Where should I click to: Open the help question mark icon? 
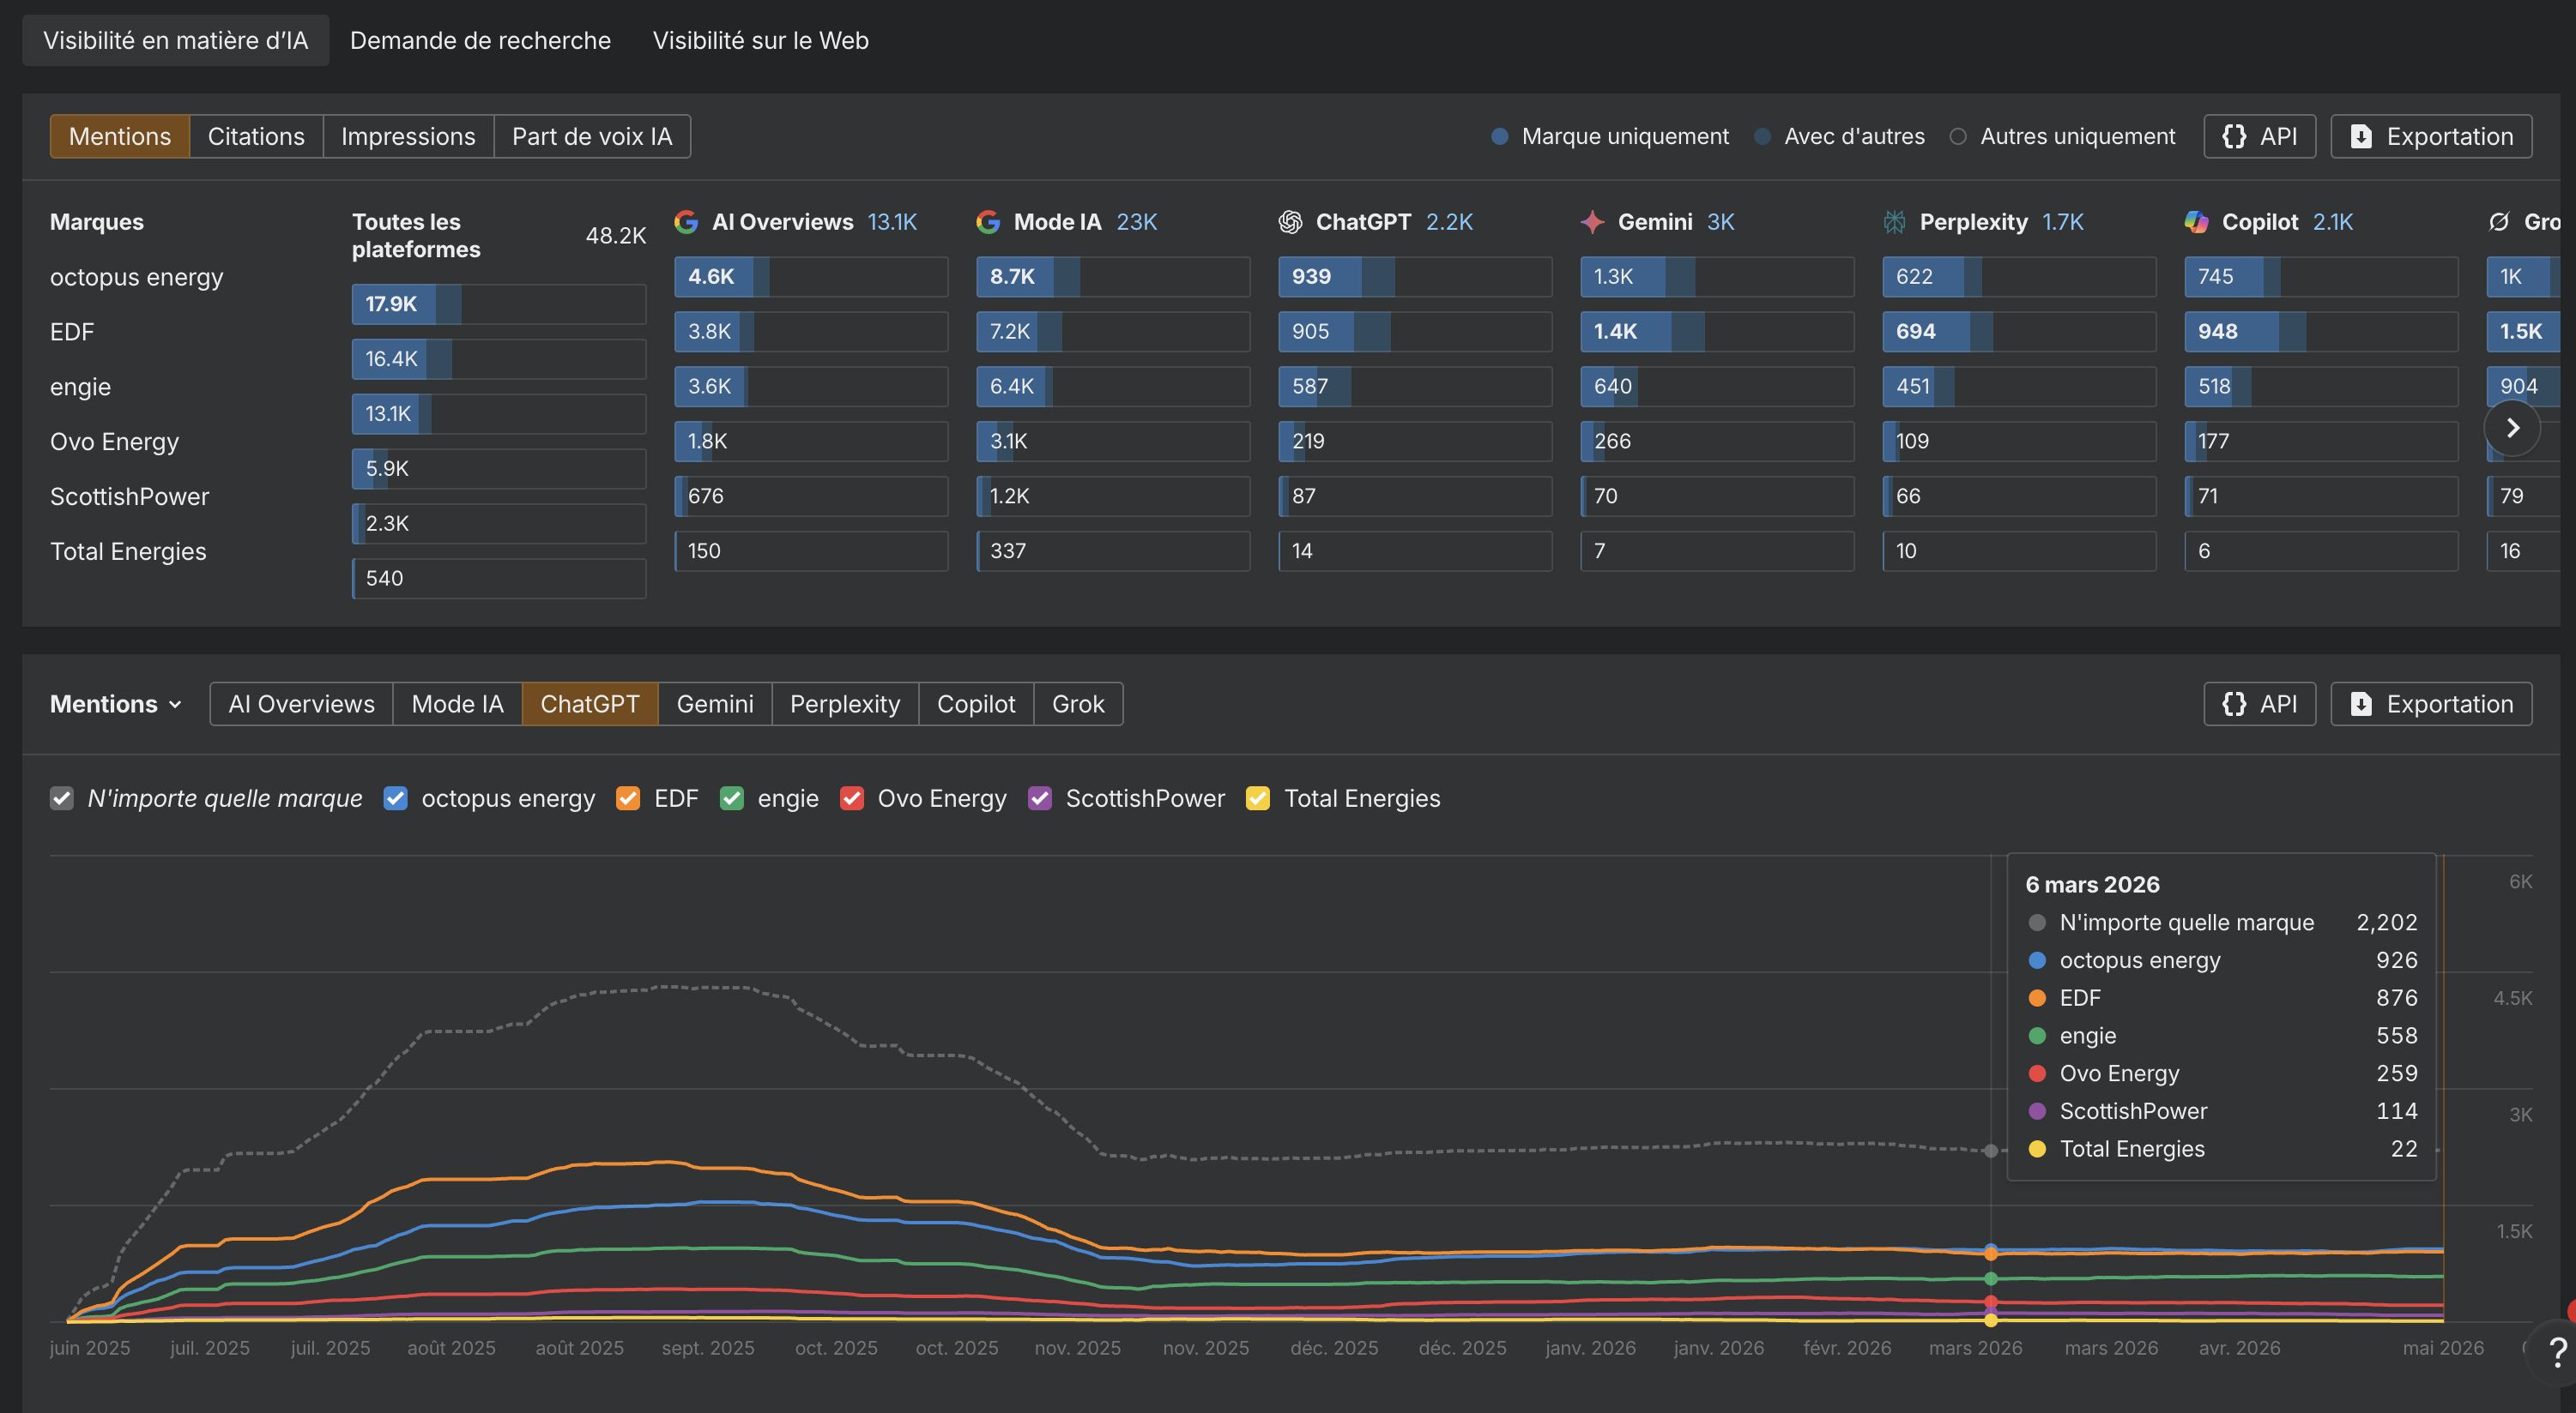(2557, 1352)
